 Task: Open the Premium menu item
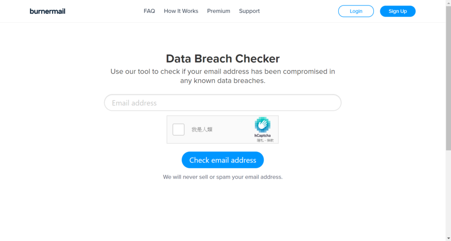219,11
